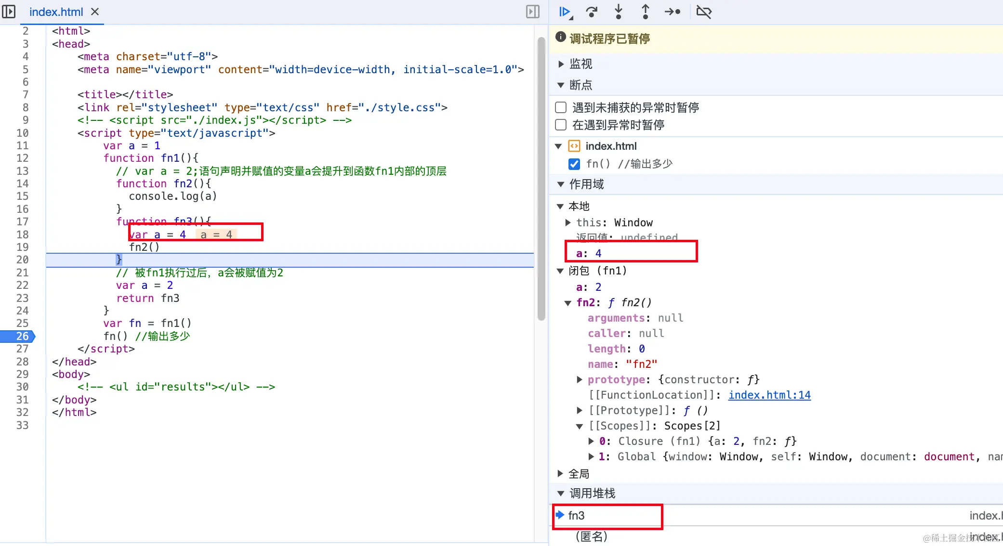
Task: Open the index.html:14 function location link
Action: pyautogui.click(x=769, y=395)
